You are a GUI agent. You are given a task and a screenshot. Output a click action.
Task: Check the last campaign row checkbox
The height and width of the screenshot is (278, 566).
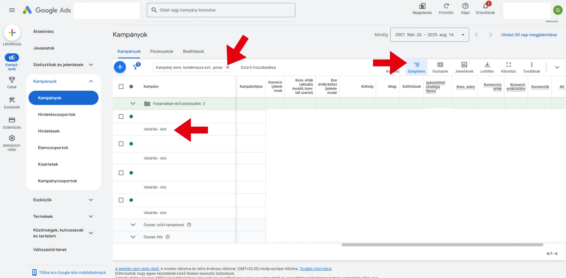click(121, 200)
